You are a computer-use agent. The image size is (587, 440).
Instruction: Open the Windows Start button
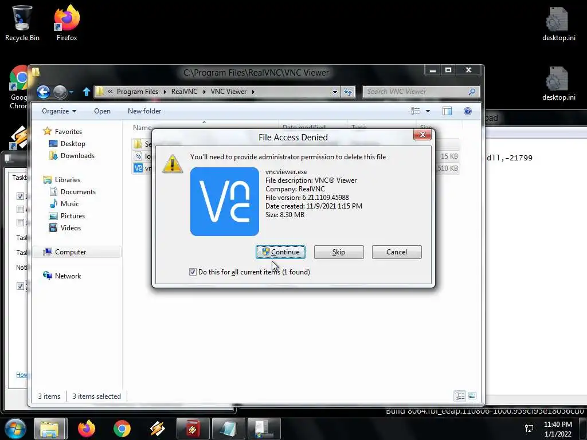(15, 429)
